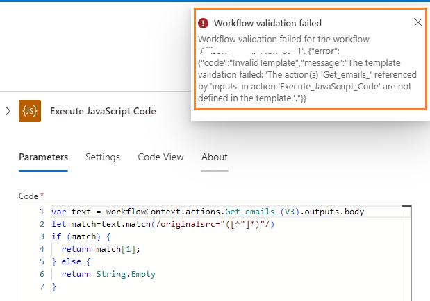Click the 'return match[1];' code line
The height and width of the screenshot is (301, 430).
[x=101, y=249]
